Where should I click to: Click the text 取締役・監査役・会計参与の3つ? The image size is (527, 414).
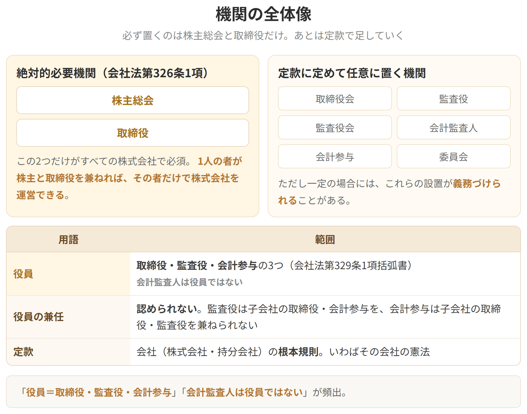pos(210,266)
